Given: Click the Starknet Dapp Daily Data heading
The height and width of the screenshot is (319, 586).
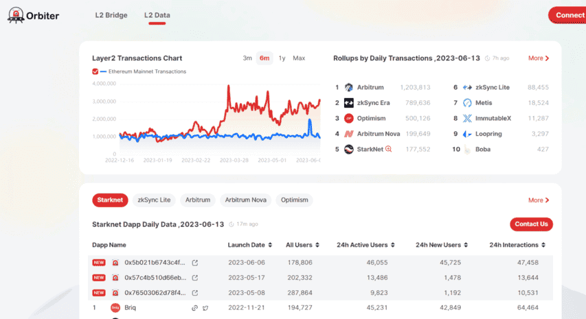Looking at the screenshot, I should (158, 224).
